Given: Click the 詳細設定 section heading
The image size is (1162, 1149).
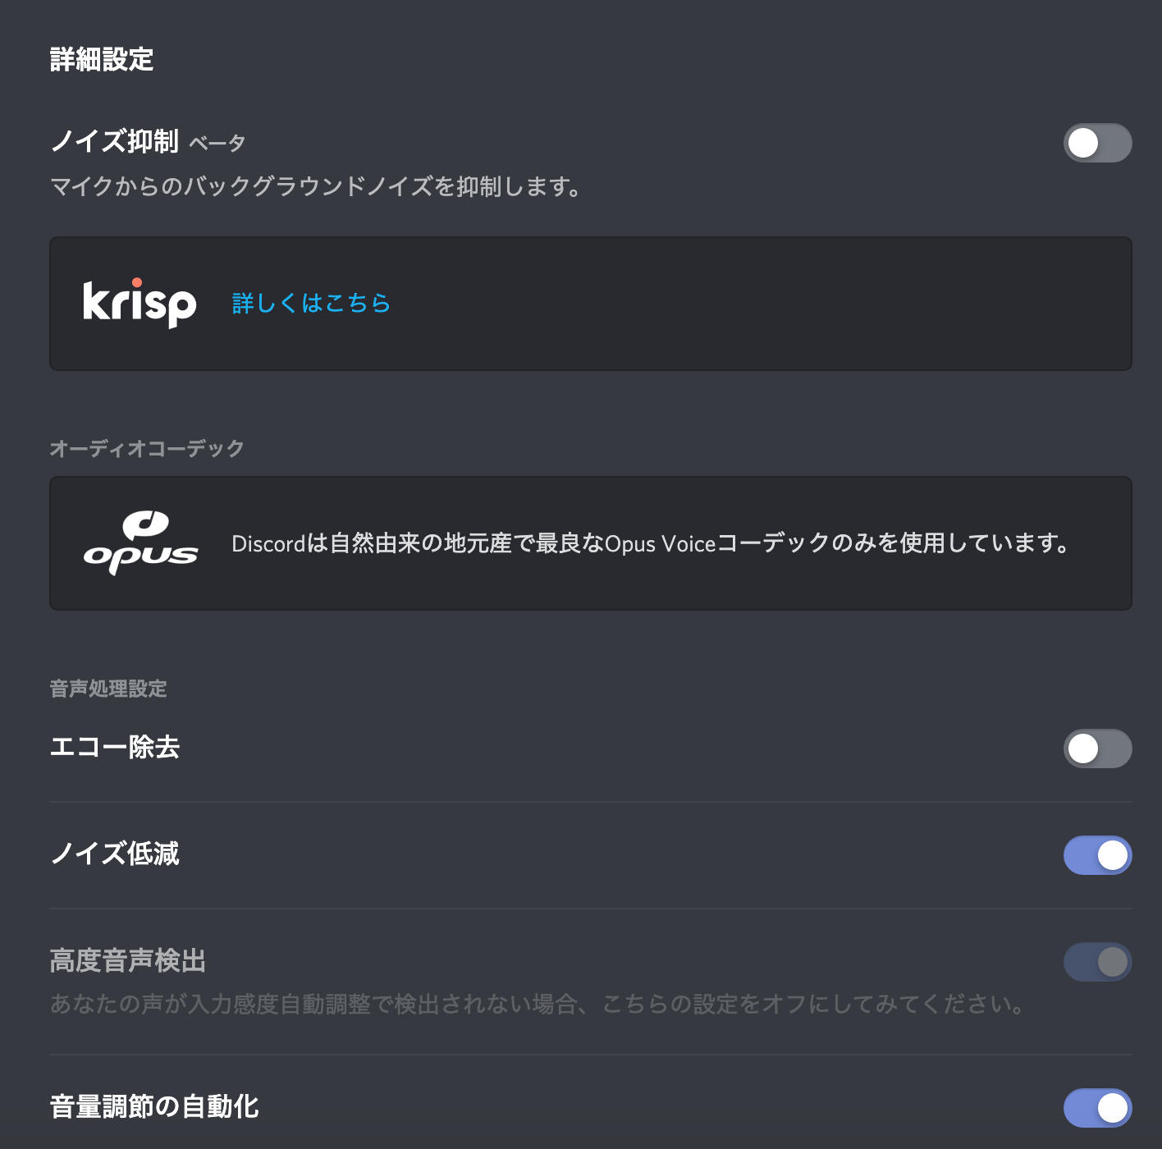Looking at the screenshot, I should [102, 60].
